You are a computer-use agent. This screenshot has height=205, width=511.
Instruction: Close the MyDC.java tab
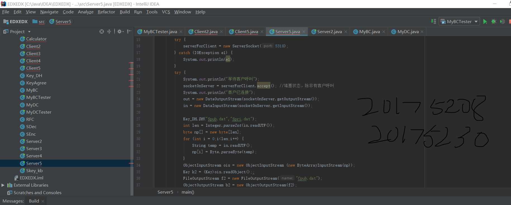(x=422, y=32)
